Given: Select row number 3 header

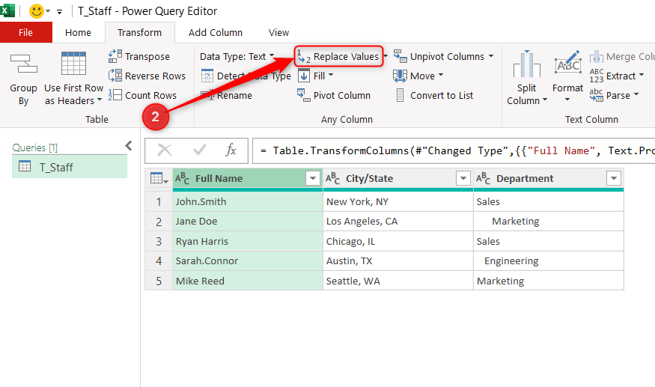Looking at the screenshot, I should click(159, 241).
